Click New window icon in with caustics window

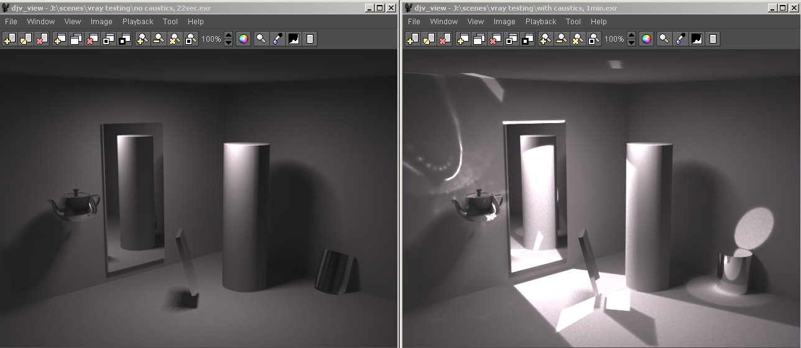pos(462,39)
